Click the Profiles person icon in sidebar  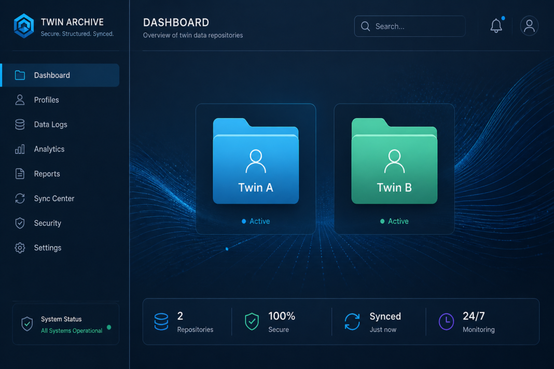coord(20,100)
